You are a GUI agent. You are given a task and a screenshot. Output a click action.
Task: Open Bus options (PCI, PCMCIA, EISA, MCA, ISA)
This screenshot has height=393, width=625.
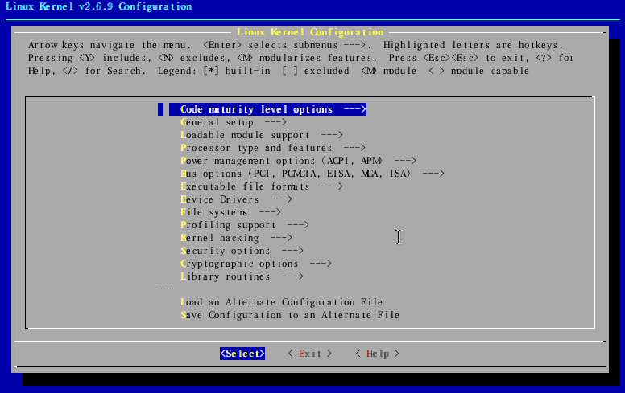pyautogui.click(x=312, y=174)
